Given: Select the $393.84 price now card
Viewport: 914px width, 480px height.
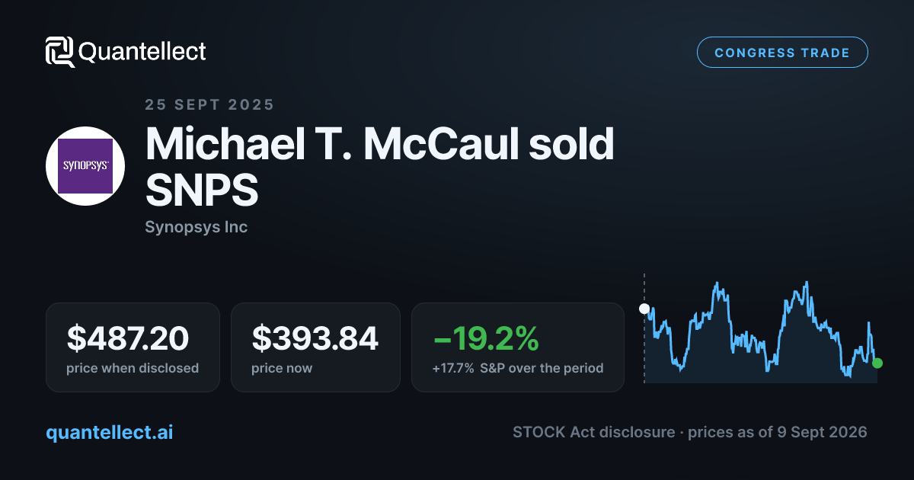Looking at the screenshot, I should 315,347.
